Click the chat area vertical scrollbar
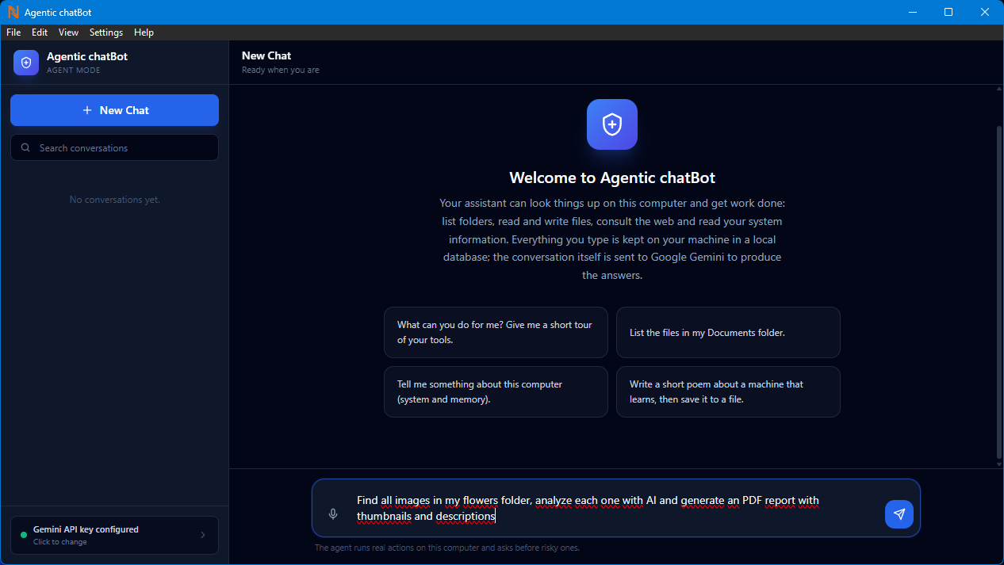The height and width of the screenshot is (565, 1004). (999, 292)
